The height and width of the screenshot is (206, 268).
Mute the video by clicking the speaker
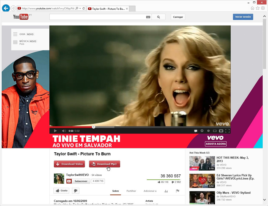coord(64,131)
